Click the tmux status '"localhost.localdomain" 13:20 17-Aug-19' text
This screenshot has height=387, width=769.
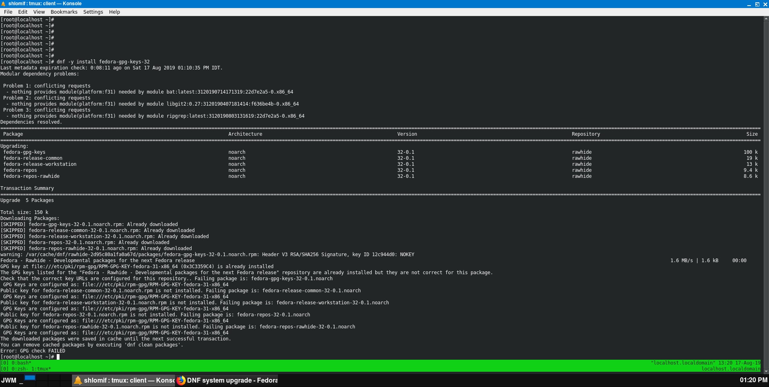coord(705,363)
